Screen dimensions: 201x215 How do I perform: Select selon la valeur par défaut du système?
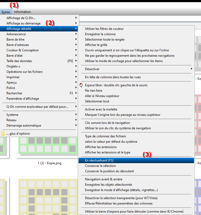tap(136, 142)
